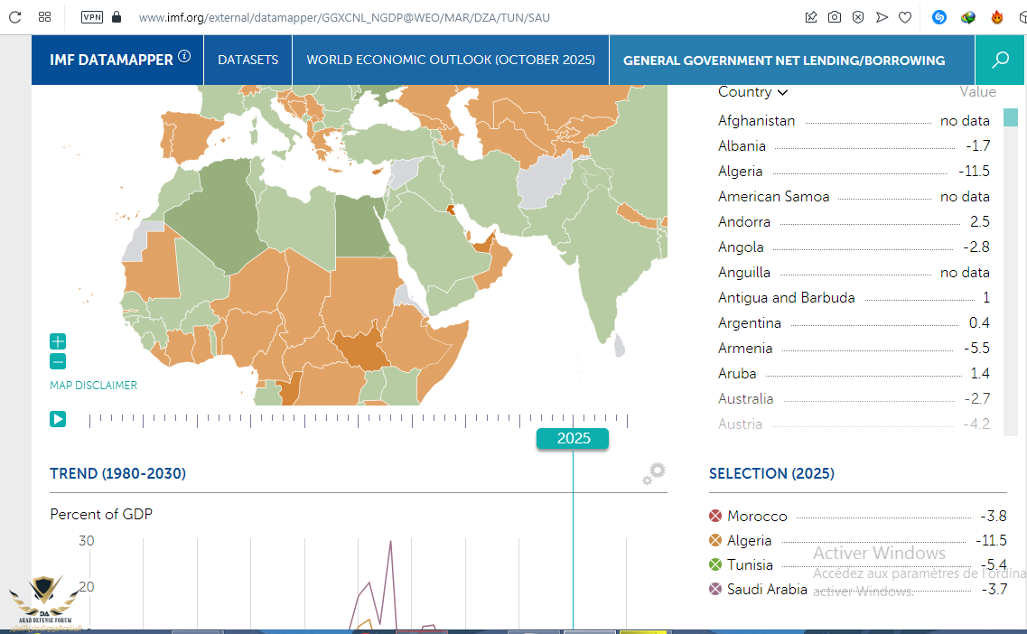
Task: Click the 2025 timeline year marker
Action: pos(573,438)
